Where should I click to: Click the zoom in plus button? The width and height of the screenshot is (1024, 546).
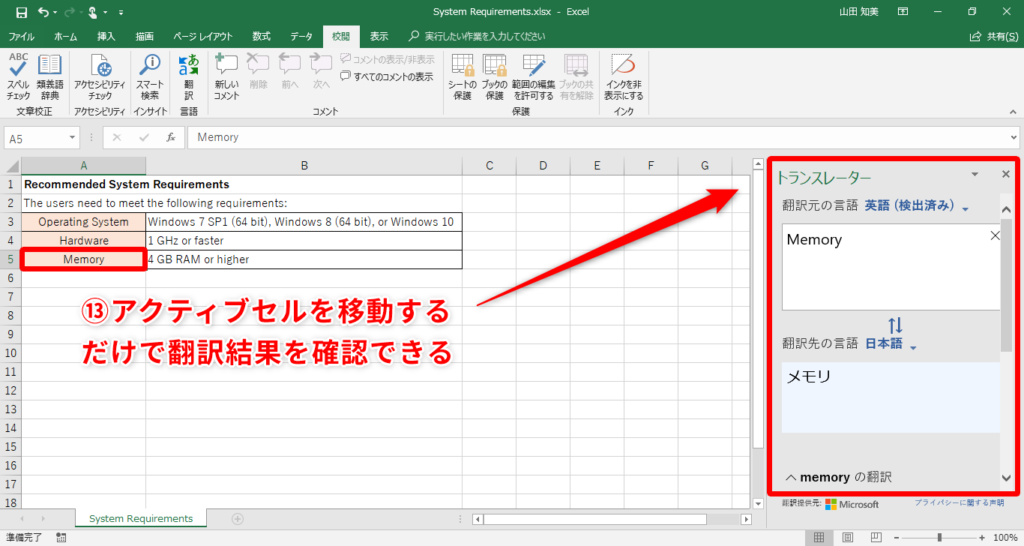(x=981, y=538)
